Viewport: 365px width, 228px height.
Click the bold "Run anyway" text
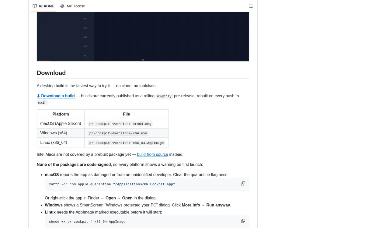coord(218,205)
